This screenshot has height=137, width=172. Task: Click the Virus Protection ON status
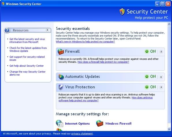pyautogui.click(x=150, y=87)
